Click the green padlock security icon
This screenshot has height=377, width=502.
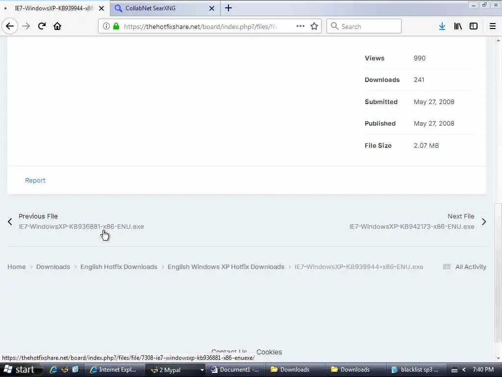coord(117,27)
